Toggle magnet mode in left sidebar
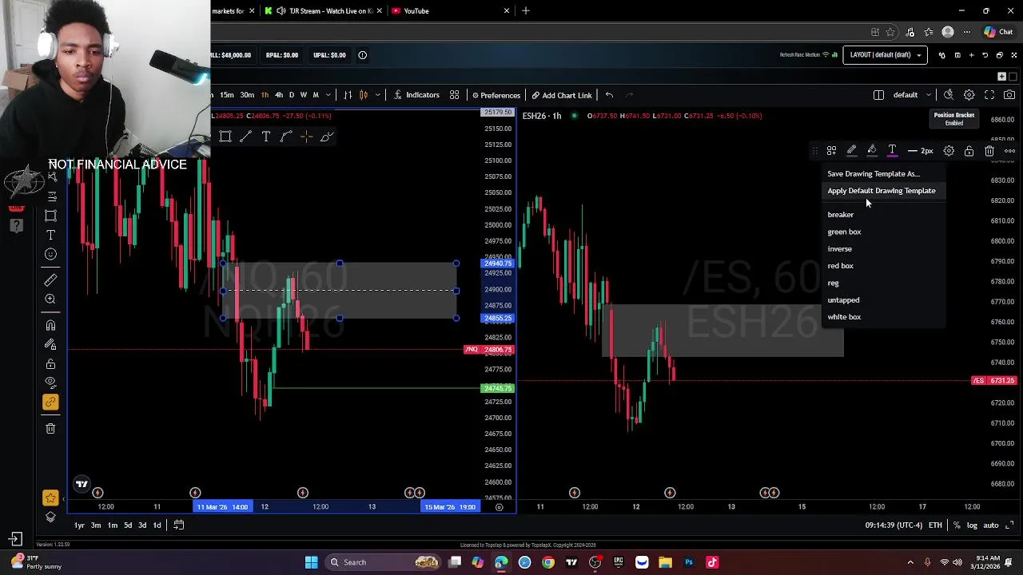This screenshot has height=575, width=1023. pos(50,326)
